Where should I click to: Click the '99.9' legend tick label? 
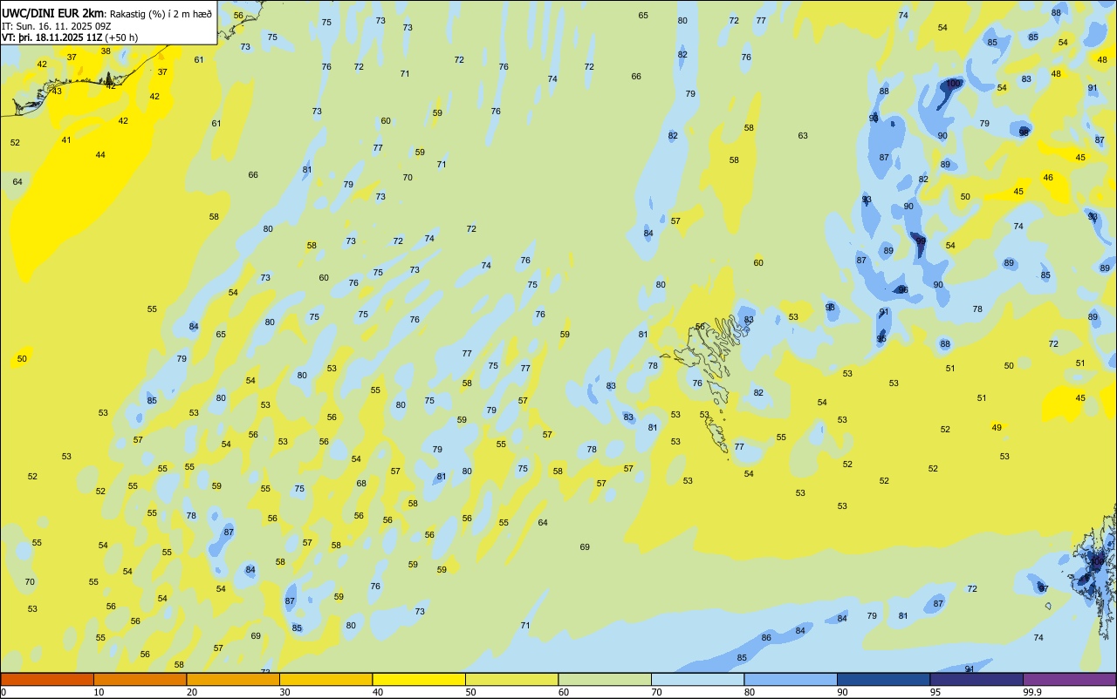1032,692
